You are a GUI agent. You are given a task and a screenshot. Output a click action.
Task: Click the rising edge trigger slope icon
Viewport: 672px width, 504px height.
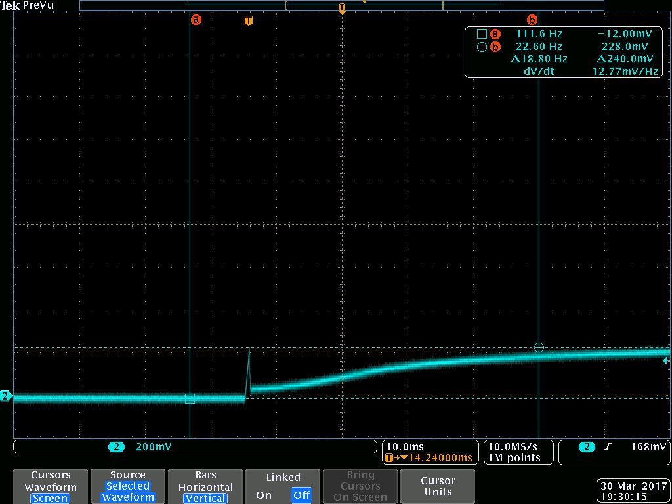(x=607, y=447)
